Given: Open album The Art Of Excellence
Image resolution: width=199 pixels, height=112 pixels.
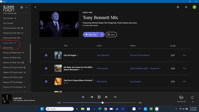Looking at the screenshot, I should (140, 55).
